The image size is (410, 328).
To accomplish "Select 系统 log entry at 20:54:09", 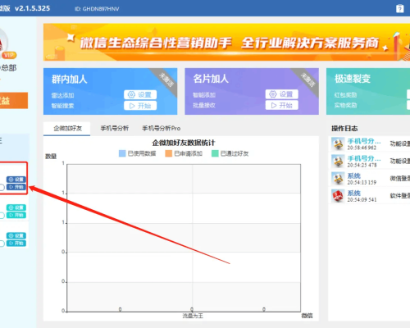I will [370, 196].
